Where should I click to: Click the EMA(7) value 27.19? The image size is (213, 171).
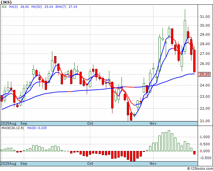pyautogui.click(x=73, y=7)
